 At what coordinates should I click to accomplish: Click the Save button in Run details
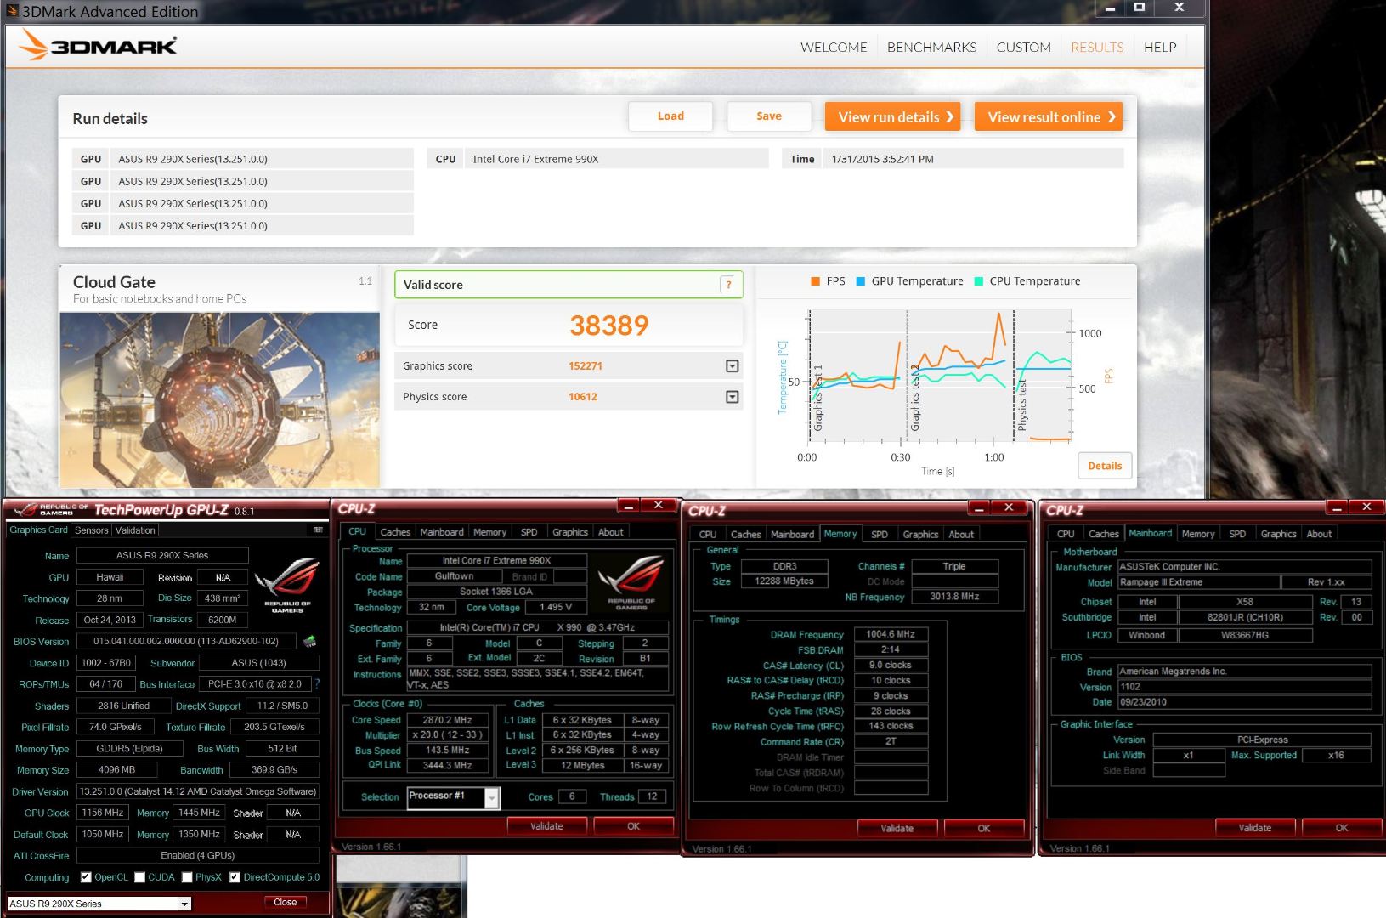[x=769, y=116]
